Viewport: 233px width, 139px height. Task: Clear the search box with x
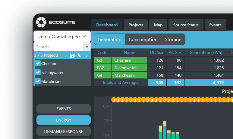click(87, 47)
